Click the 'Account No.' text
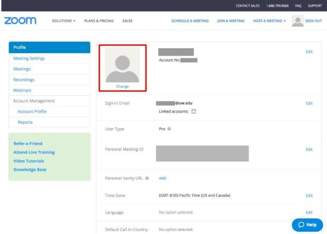This screenshot has width=327, height=234. (170, 60)
